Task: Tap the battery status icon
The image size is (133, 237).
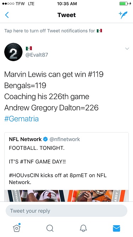Action: pos(124,4)
